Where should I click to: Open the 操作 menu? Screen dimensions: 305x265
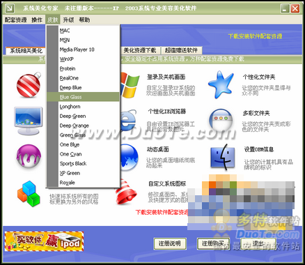coord(37,20)
